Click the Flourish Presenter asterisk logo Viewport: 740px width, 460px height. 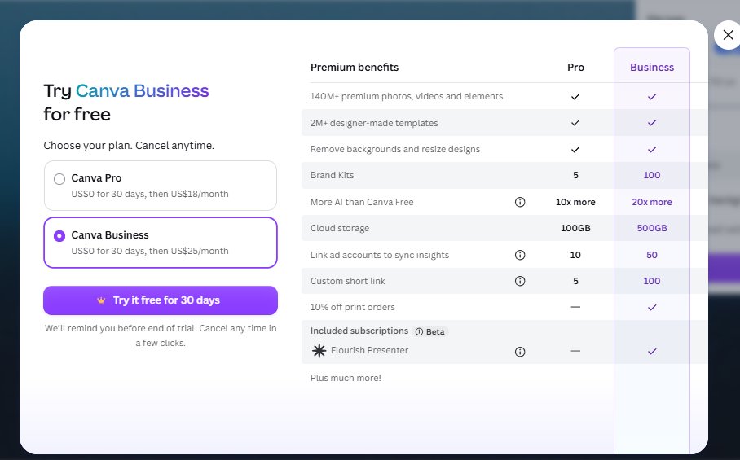pos(319,351)
